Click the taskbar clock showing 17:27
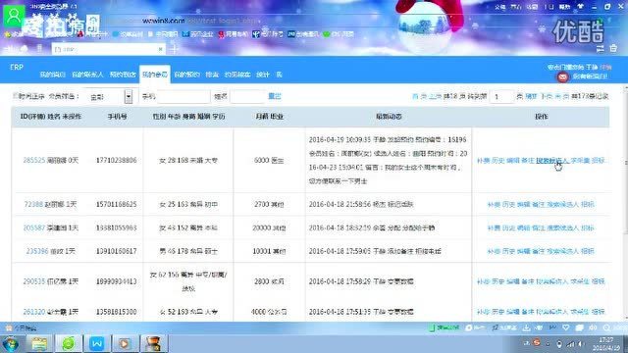The height and width of the screenshot is (353, 628). click(x=606, y=344)
